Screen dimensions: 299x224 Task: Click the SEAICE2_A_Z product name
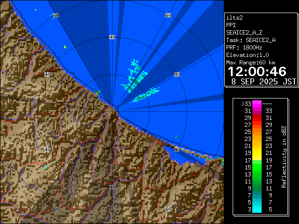[244, 33]
